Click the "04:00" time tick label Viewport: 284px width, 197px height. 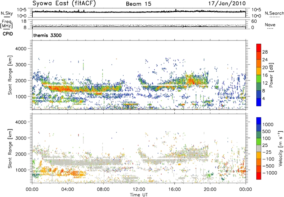click(68, 190)
